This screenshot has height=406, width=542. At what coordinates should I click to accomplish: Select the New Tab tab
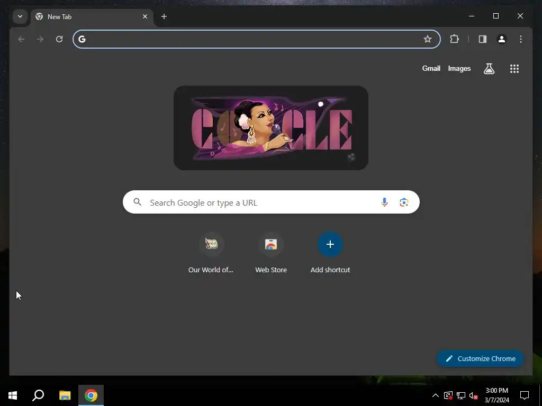pyautogui.click(x=92, y=16)
